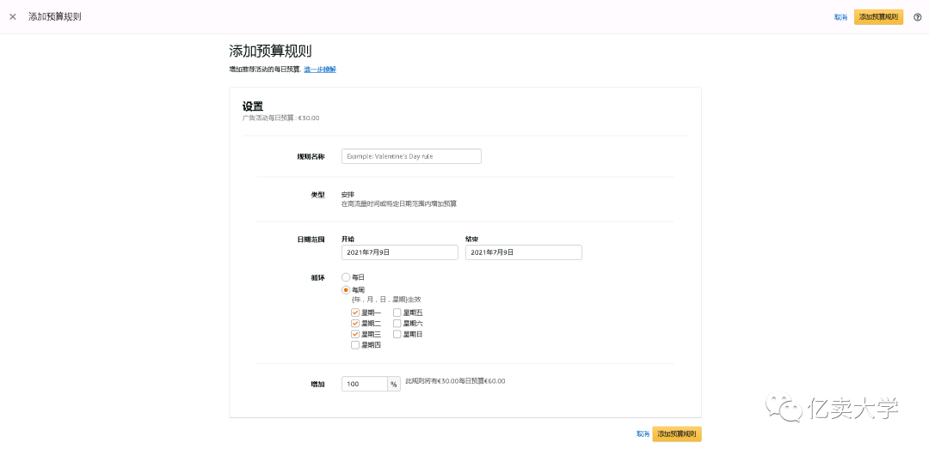Screen dimensions: 929x449
Task: Close the add budget rule dialog with X icon
Action: point(13,16)
